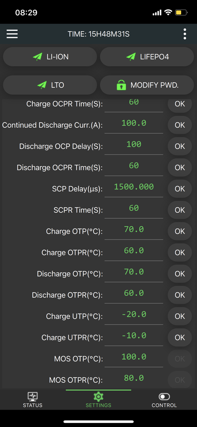Switch to the STATUS tab
This screenshot has width=197, height=427.
pos(33,399)
